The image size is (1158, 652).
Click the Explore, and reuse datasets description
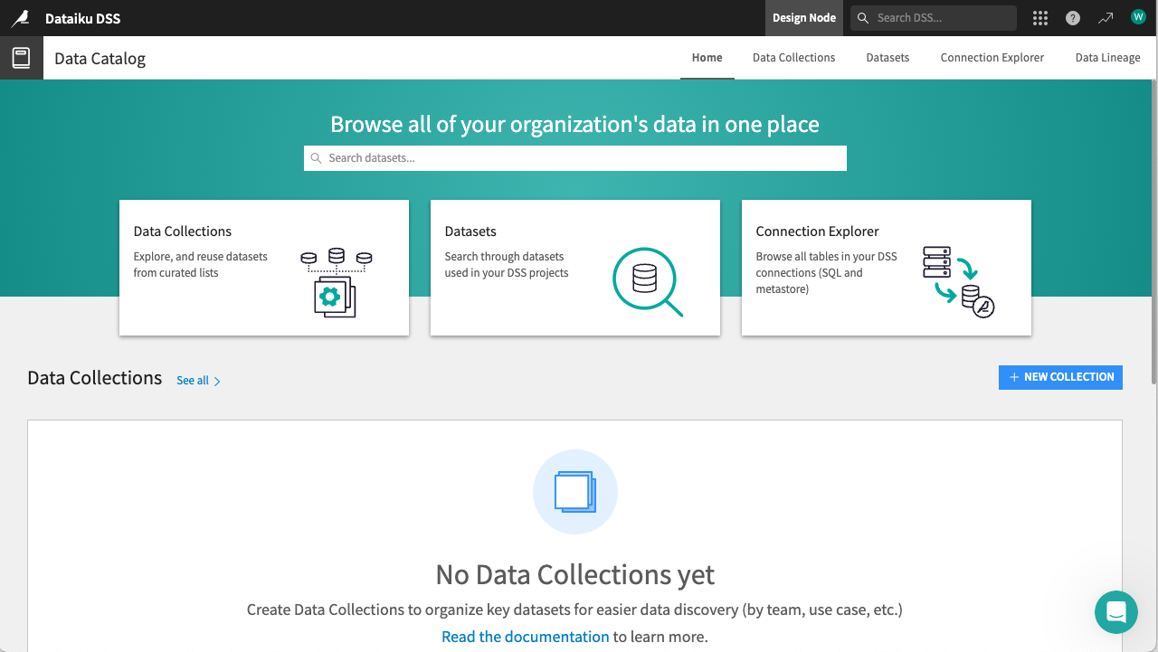click(201, 265)
